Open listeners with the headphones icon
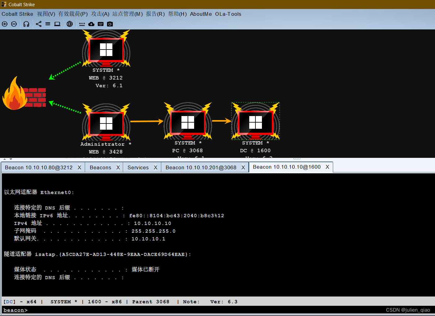 pyautogui.click(x=26, y=24)
